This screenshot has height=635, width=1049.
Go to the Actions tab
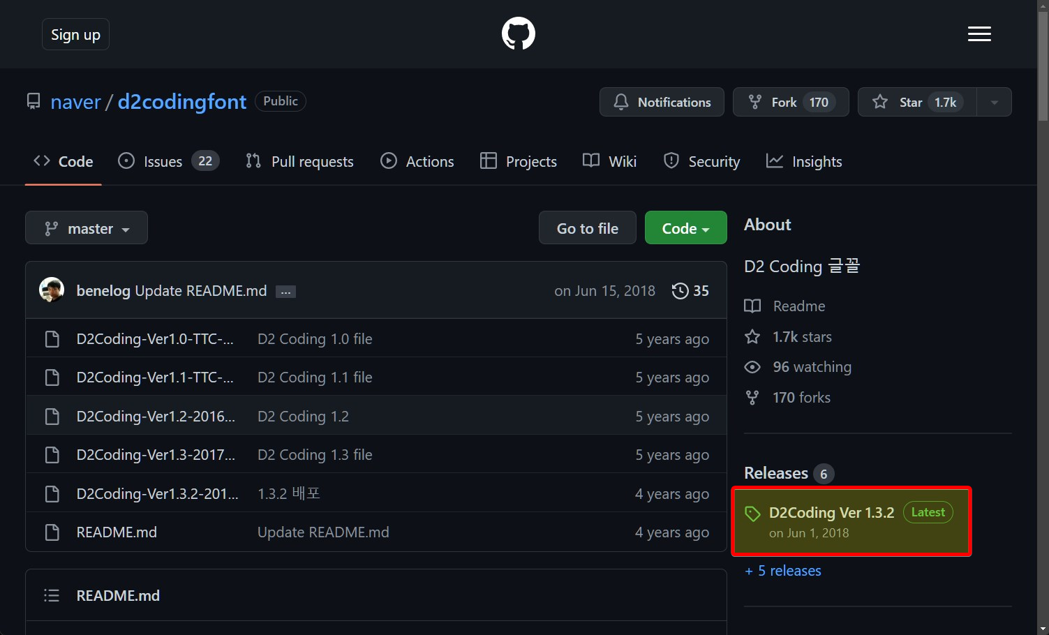pyautogui.click(x=417, y=161)
